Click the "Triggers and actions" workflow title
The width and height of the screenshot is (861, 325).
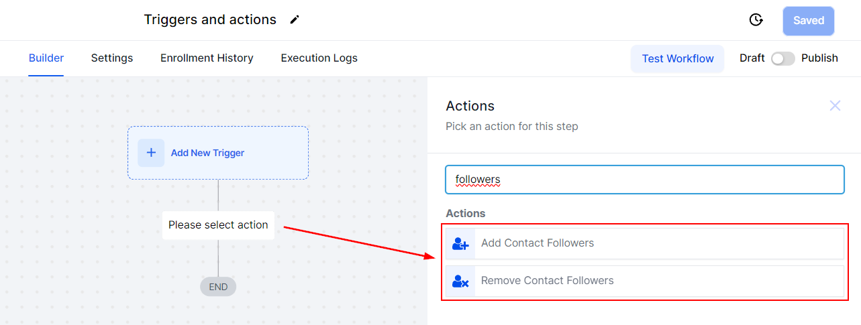210,20
